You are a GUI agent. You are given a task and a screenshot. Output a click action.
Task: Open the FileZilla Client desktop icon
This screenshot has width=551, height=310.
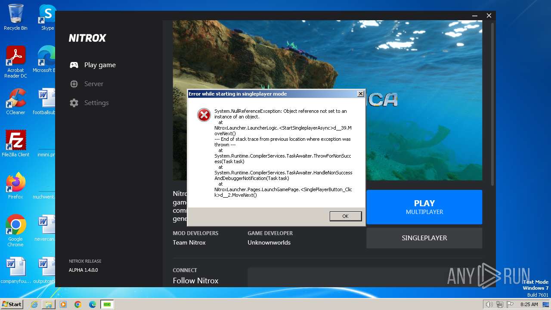[x=15, y=144]
